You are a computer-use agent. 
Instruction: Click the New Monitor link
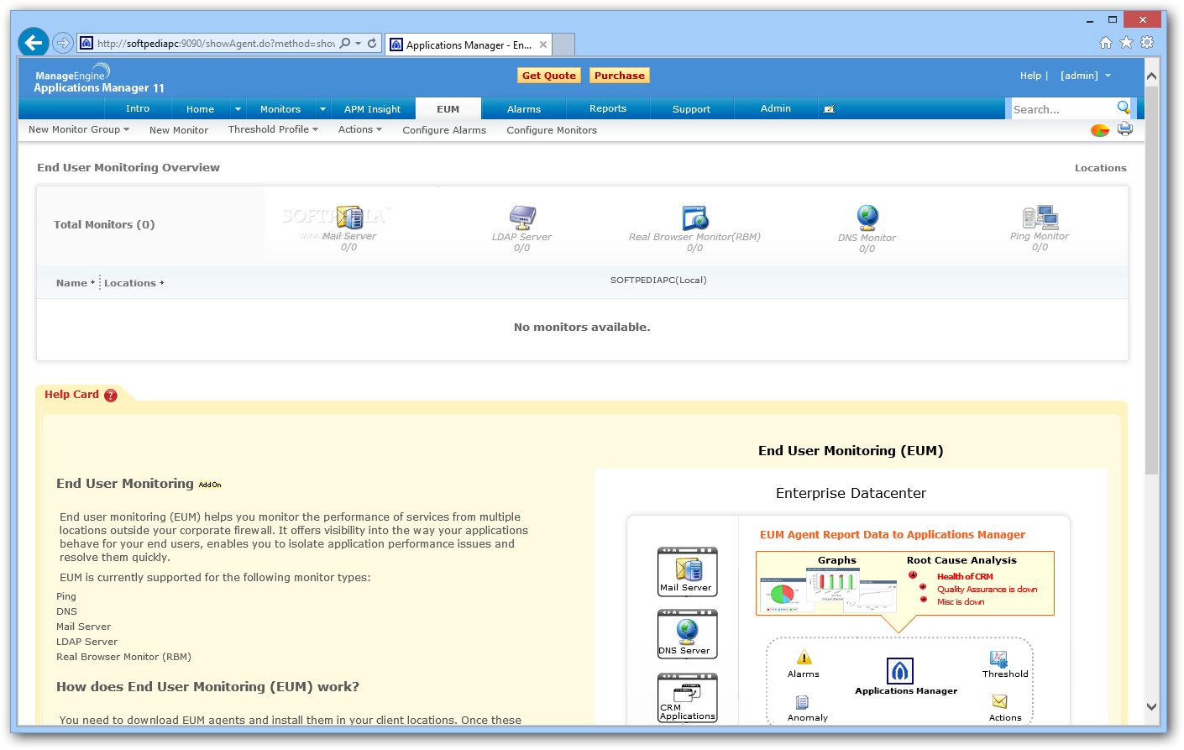tap(179, 130)
